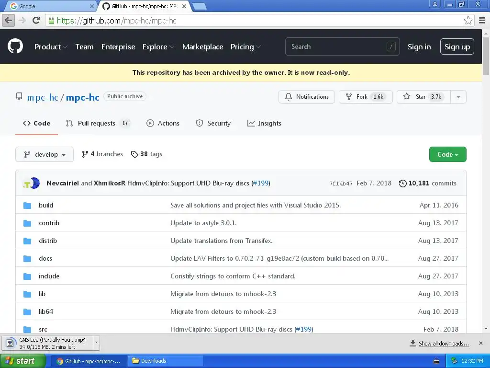The height and width of the screenshot is (368, 490).
Task: Switch to the Actions tab
Action: tap(163, 123)
